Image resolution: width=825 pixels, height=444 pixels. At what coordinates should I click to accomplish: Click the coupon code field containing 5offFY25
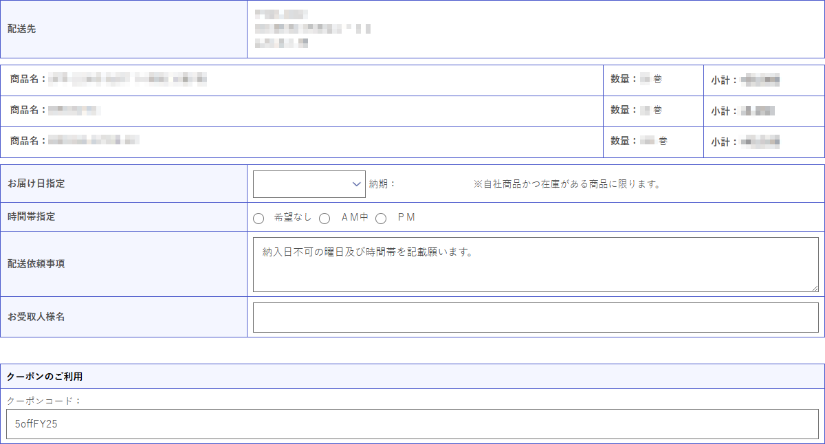tap(412, 424)
